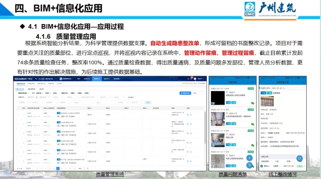Open the rebar photo thumbnail in inspection record

click(267, 102)
